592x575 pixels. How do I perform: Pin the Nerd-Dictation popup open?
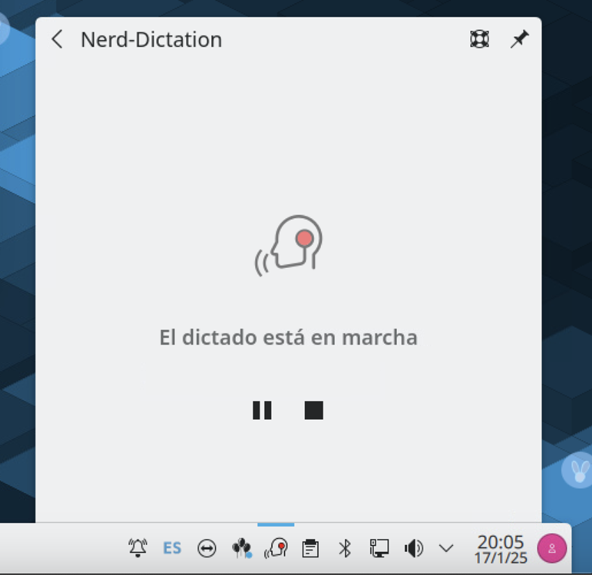[519, 40]
